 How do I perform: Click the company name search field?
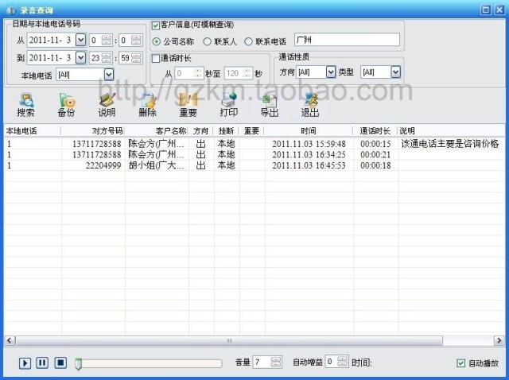pyautogui.click(x=345, y=41)
